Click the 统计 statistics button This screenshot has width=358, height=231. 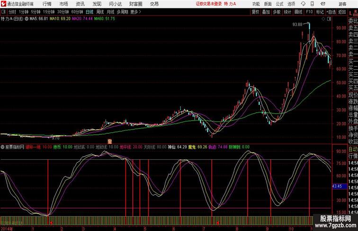[287, 12]
